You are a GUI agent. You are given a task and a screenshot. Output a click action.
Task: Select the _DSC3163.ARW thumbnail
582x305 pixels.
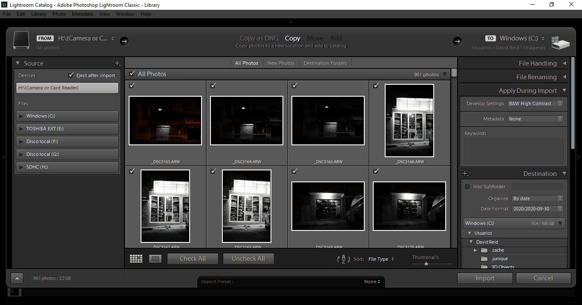pyautogui.click(x=165, y=121)
